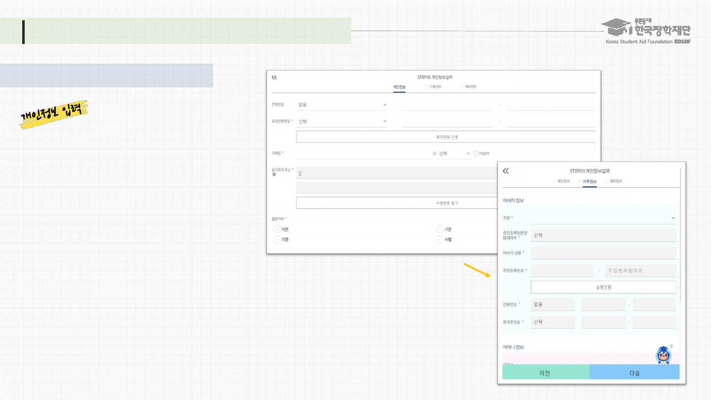711x400 pixels.
Task: Select the 기혼 marital status option
Action: point(440,230)
